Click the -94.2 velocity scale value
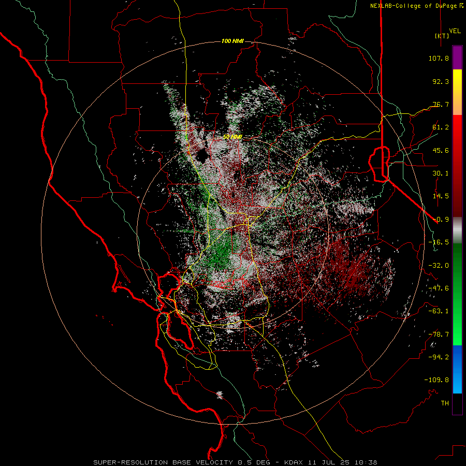466x466 pixels. click(x=439, y=357)
